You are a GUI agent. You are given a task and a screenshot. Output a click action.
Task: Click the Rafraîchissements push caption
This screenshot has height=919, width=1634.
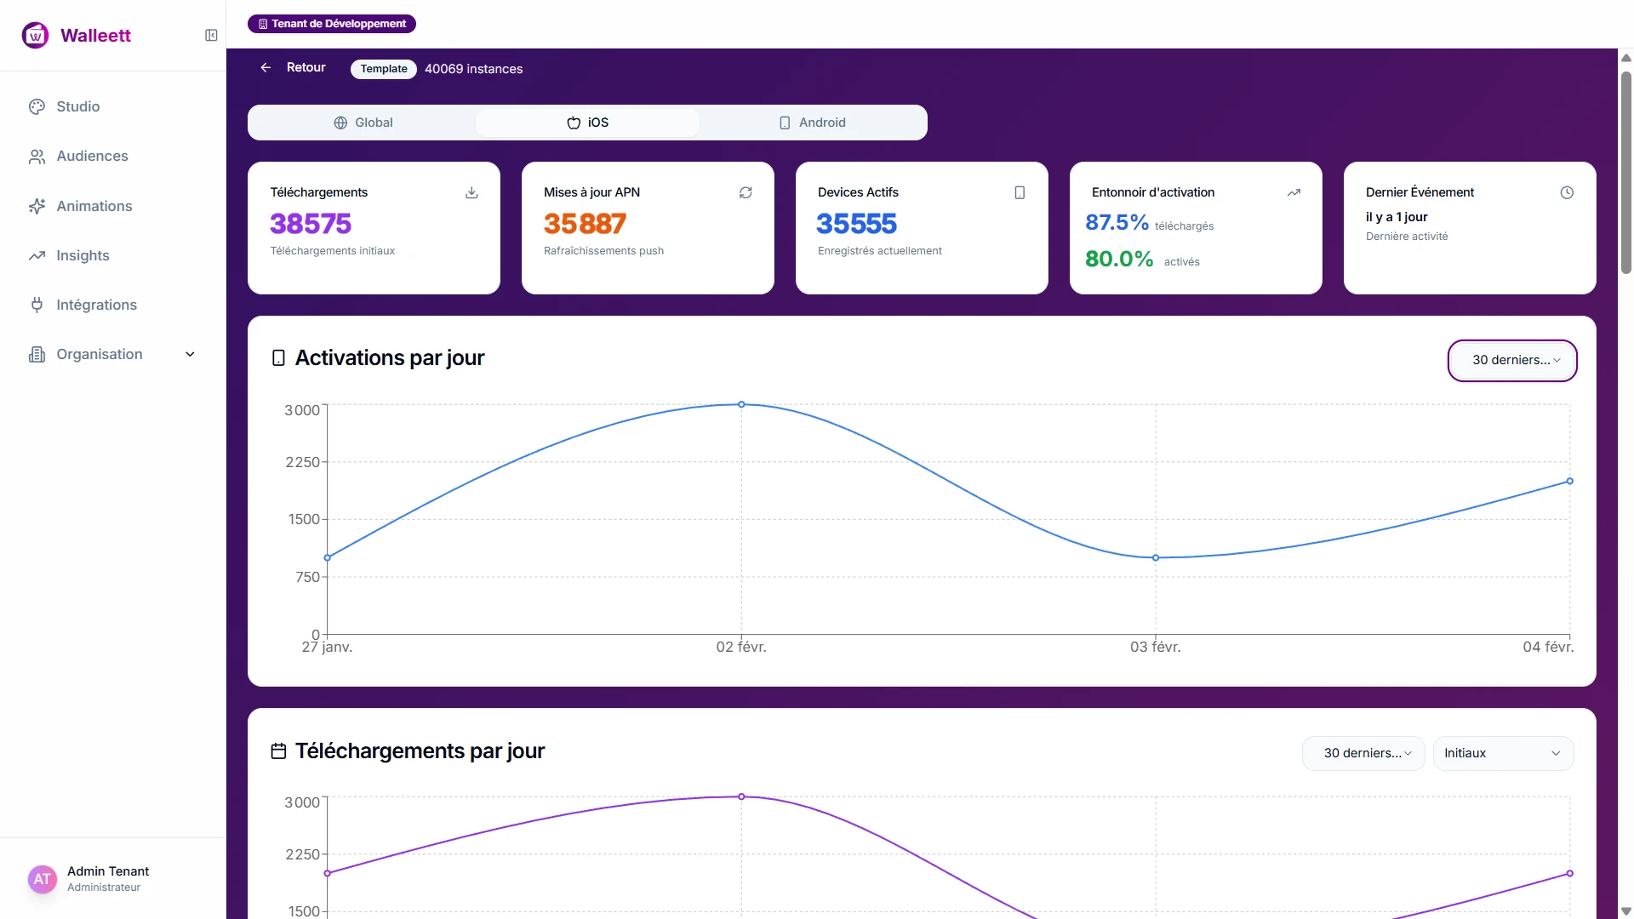click(x=603, y=251)
